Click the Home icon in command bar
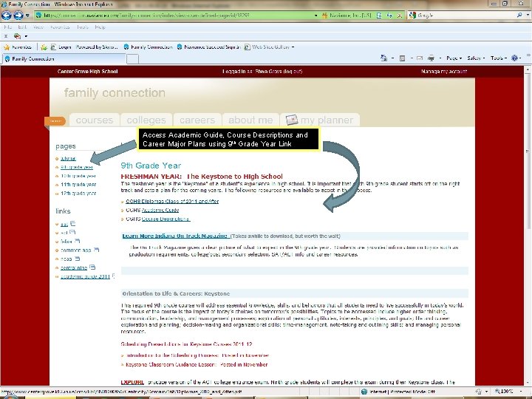This screenshot has height=399, width=532. click(383, 58)
